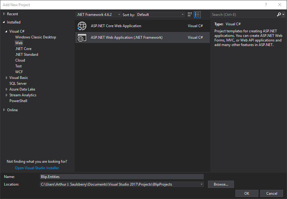The width and height of the screenshot is (287, 199).
Task: Select the .NET Standard category
Action: [x=27, y=55]
